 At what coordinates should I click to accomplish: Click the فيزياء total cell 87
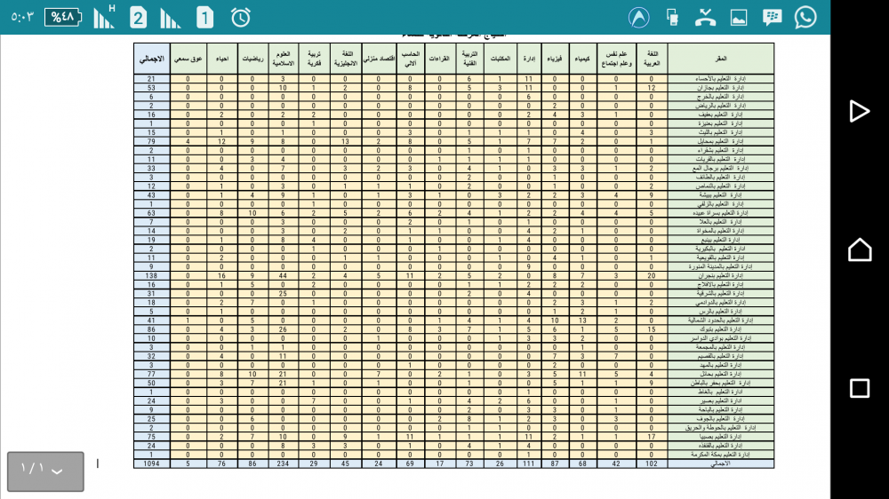click(555, 463)
